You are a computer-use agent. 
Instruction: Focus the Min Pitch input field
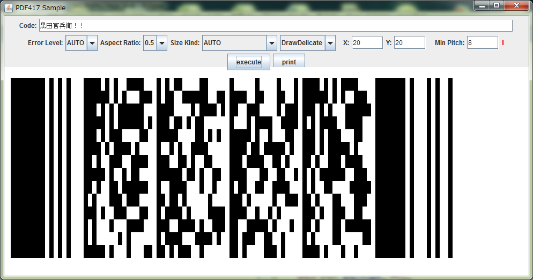coord(483,42)
